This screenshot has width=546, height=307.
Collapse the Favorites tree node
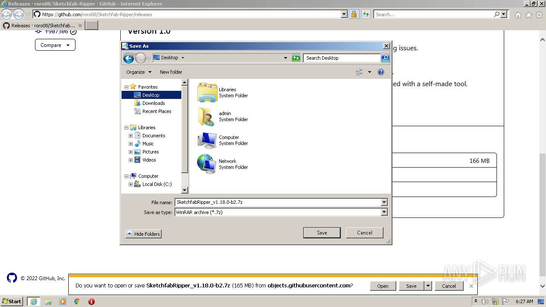click(x=126, y=87)
